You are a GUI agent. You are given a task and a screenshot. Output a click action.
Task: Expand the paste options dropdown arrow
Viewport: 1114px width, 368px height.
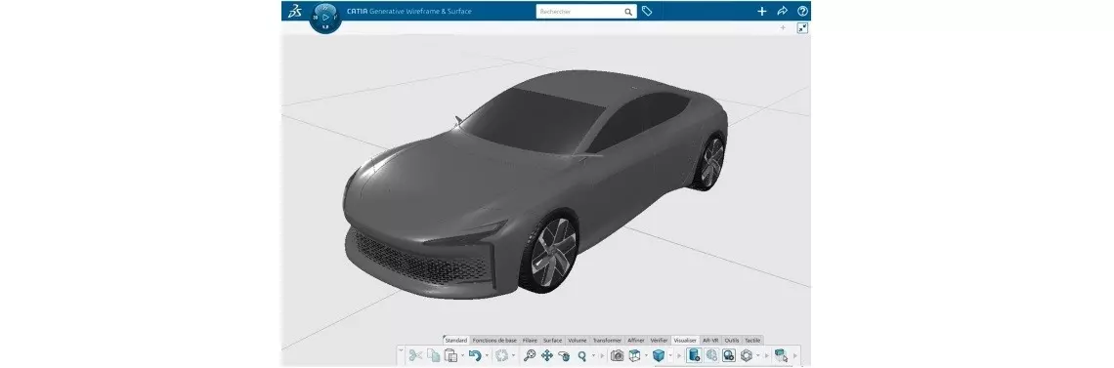pyautogui.click(x=462, y=355)
